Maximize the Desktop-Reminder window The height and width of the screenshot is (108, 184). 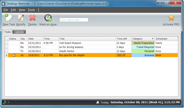coord(166,2)
